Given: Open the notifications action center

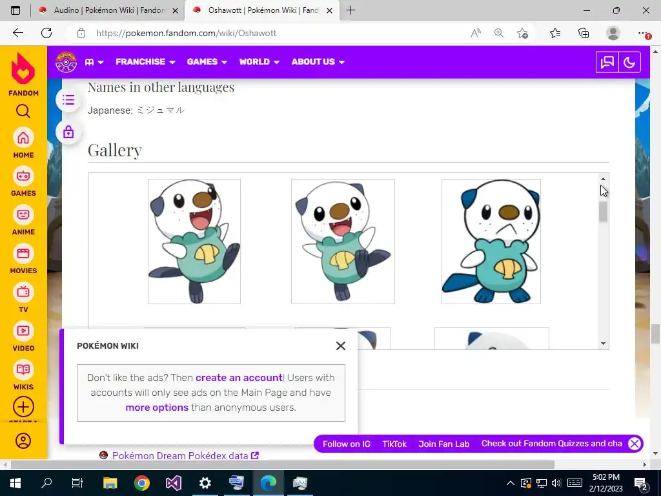Looking at the screenshot, I should [x=641, y=483].
